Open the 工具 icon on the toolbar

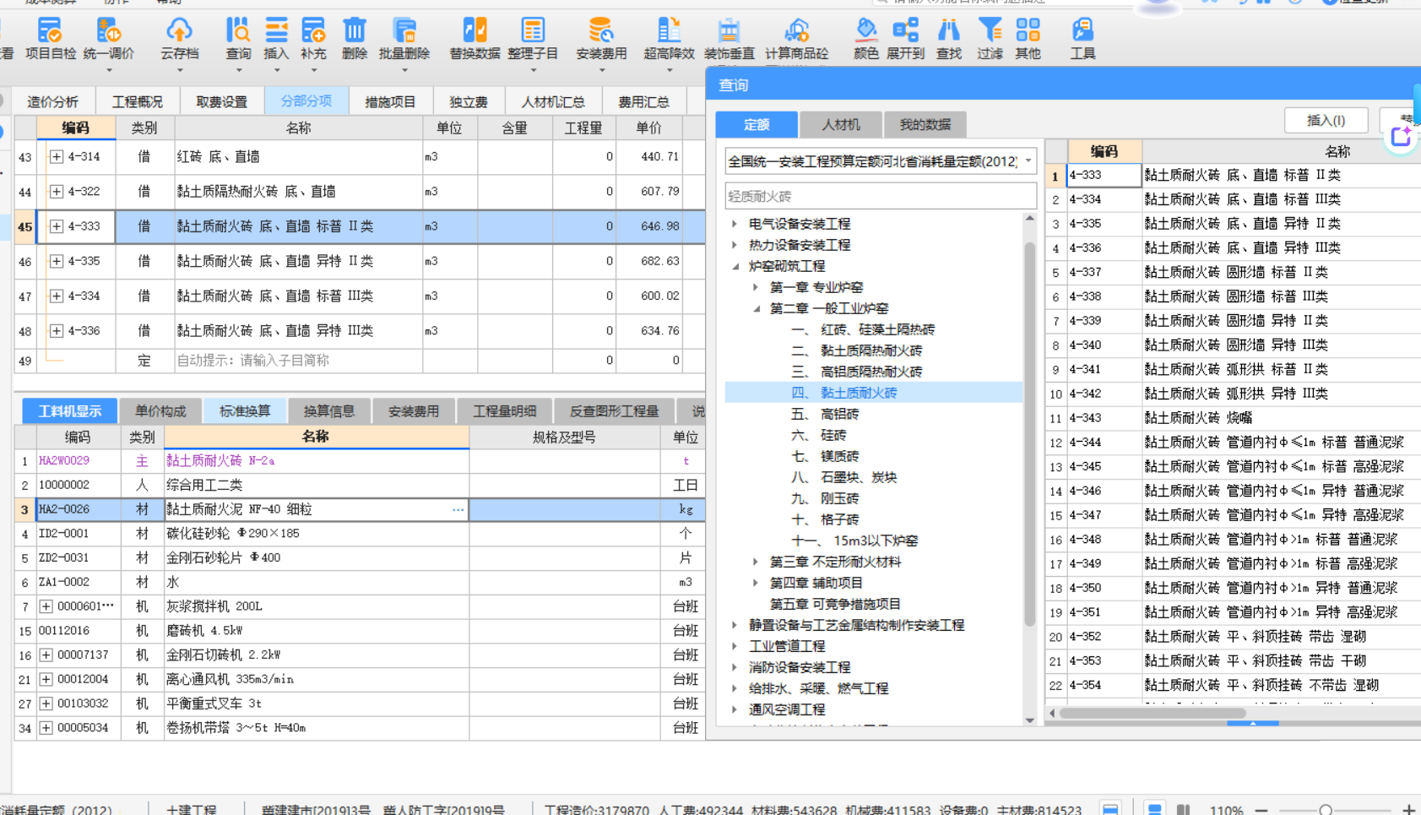(1082, 38)
